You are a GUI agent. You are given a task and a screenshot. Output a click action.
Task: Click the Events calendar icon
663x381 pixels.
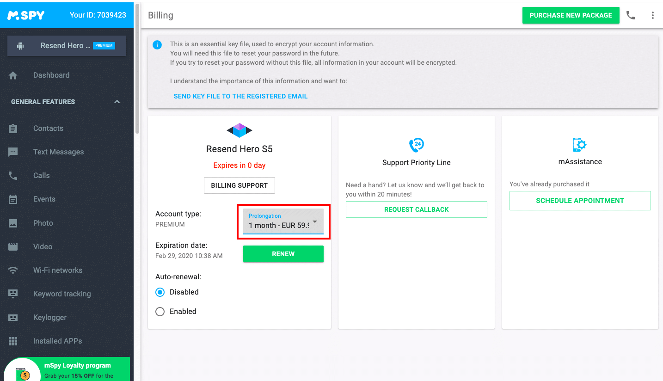[x=13, y=199]
